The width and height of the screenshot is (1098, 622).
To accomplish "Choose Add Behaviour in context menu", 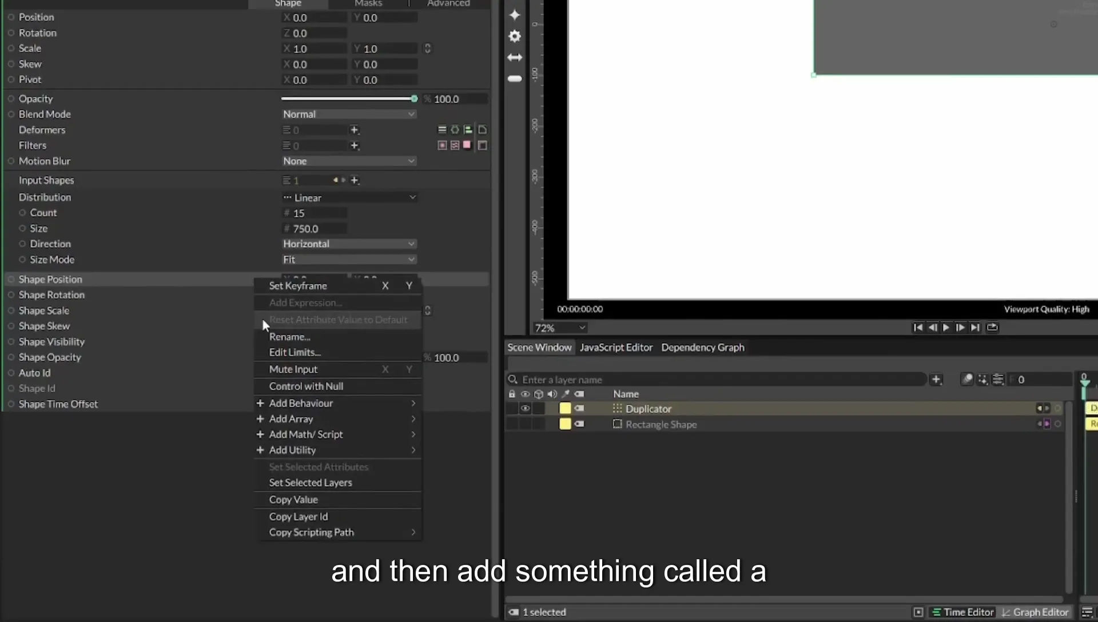I will (337, 403).
